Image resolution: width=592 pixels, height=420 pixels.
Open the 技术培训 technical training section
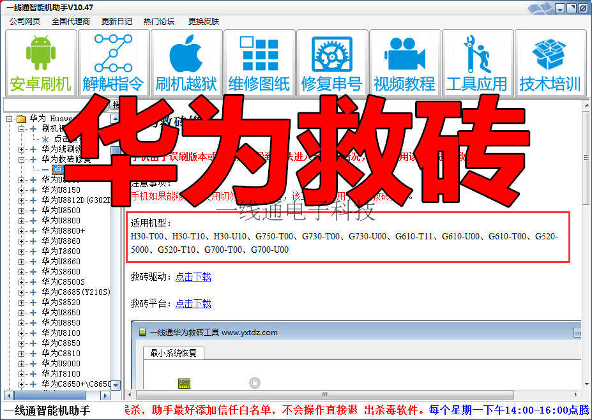[550, 63]
